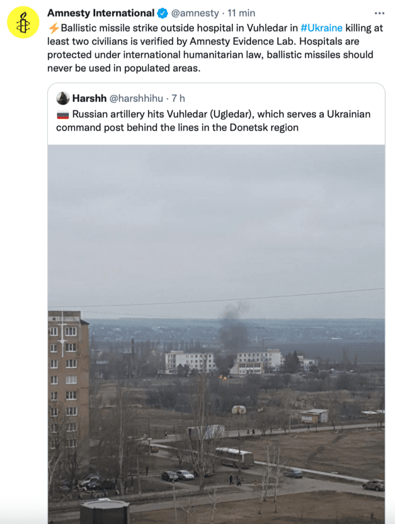
Task: Open the @harshhihu handle
Action: (136, 98)
